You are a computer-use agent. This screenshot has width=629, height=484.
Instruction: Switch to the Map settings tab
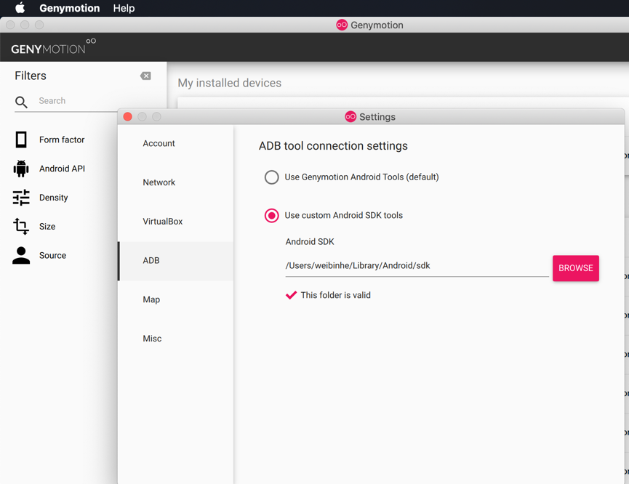point(175,299)
